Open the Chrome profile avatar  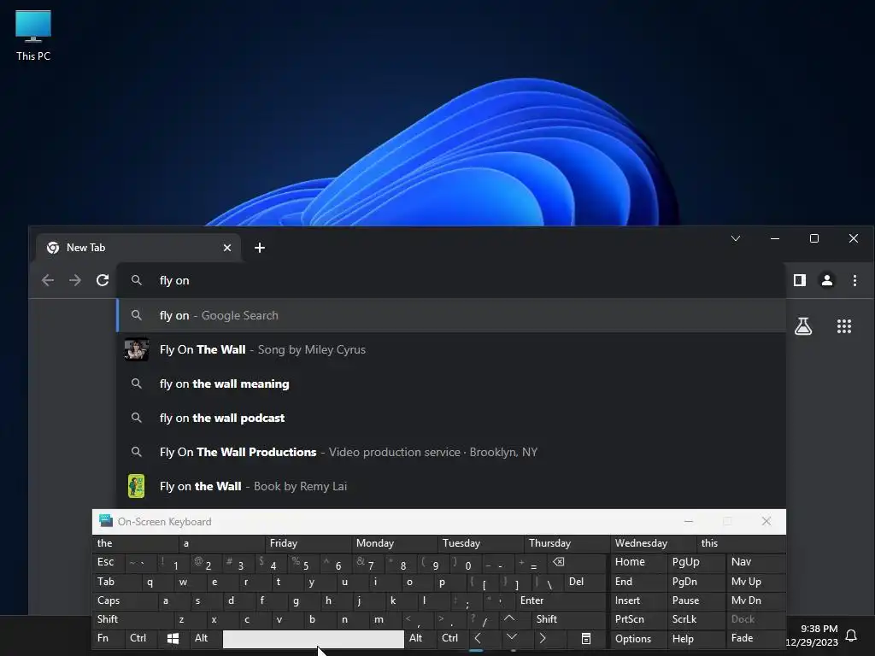[x=827, y=280]
